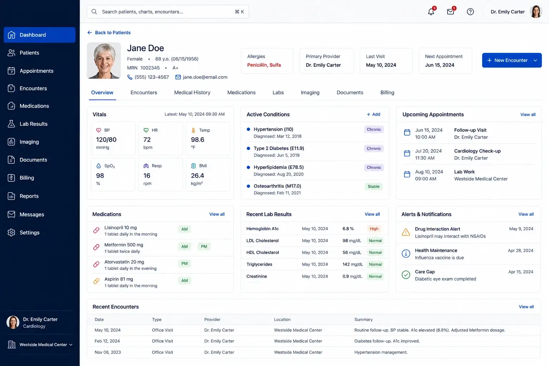Viewport: 549px width, 366px height.
Task: Click the Back to Patients arrow icon
Action: (90, 33)
